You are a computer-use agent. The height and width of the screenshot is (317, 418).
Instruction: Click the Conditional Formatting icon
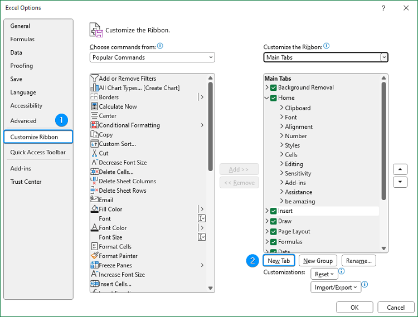(x=94, y=125)
